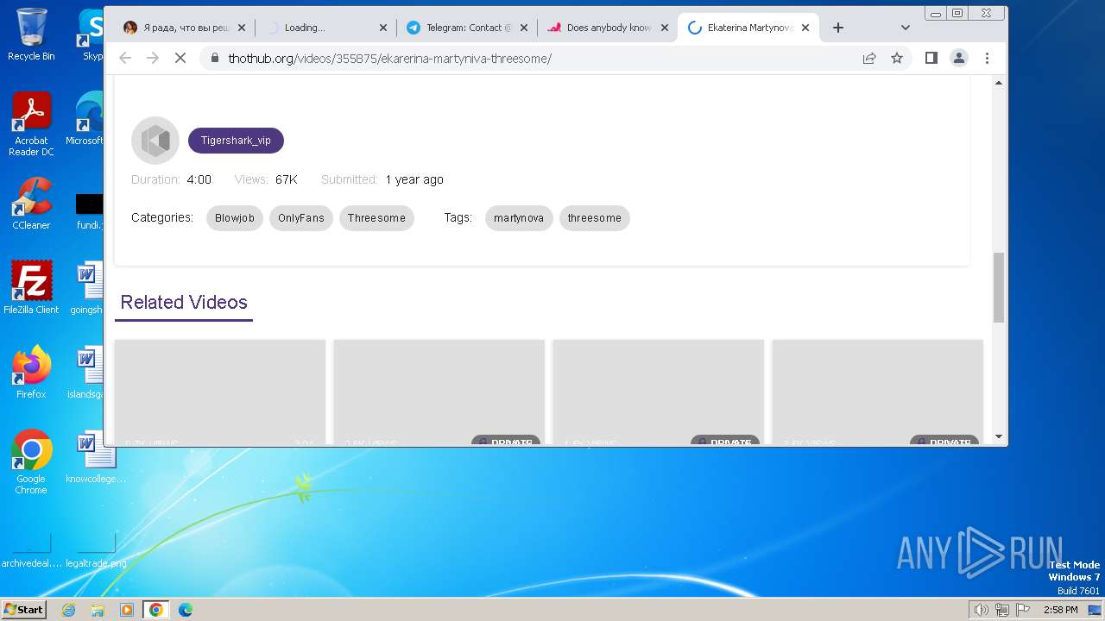Screen dimensions: 1105x621
Task: Click the scrollbar down arrow
Action: (x=999, y=437)
